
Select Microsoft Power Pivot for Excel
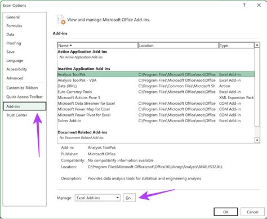tap(156, 115)
